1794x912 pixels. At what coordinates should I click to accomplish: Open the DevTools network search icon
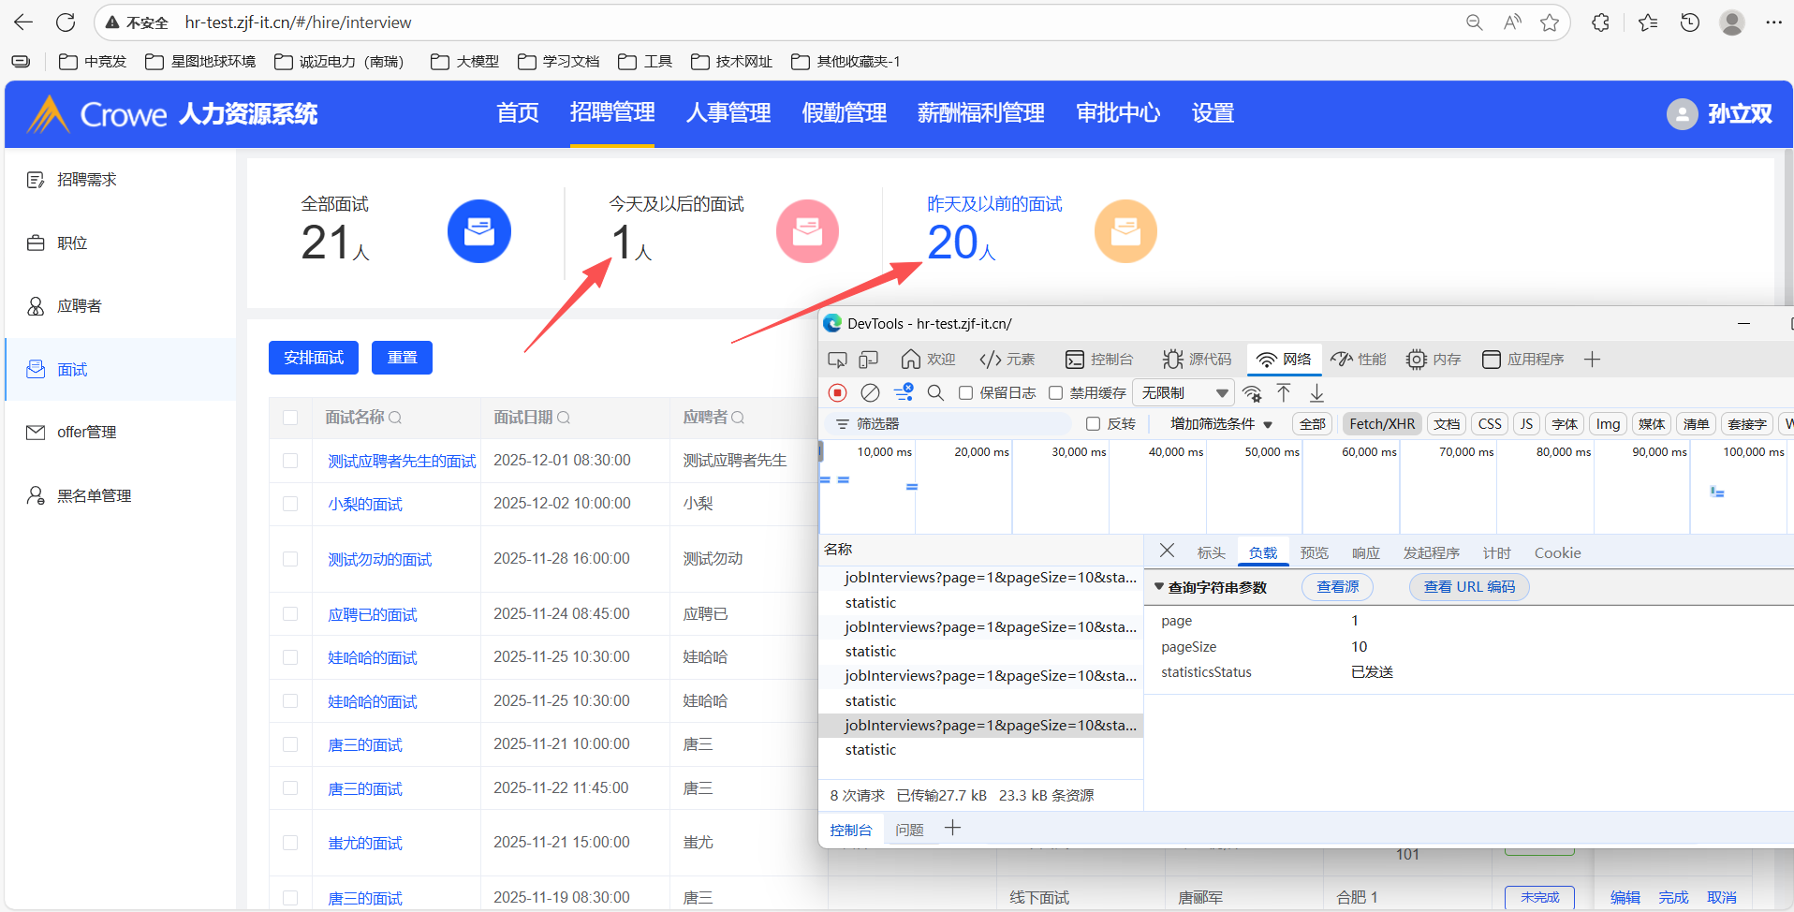935,393
